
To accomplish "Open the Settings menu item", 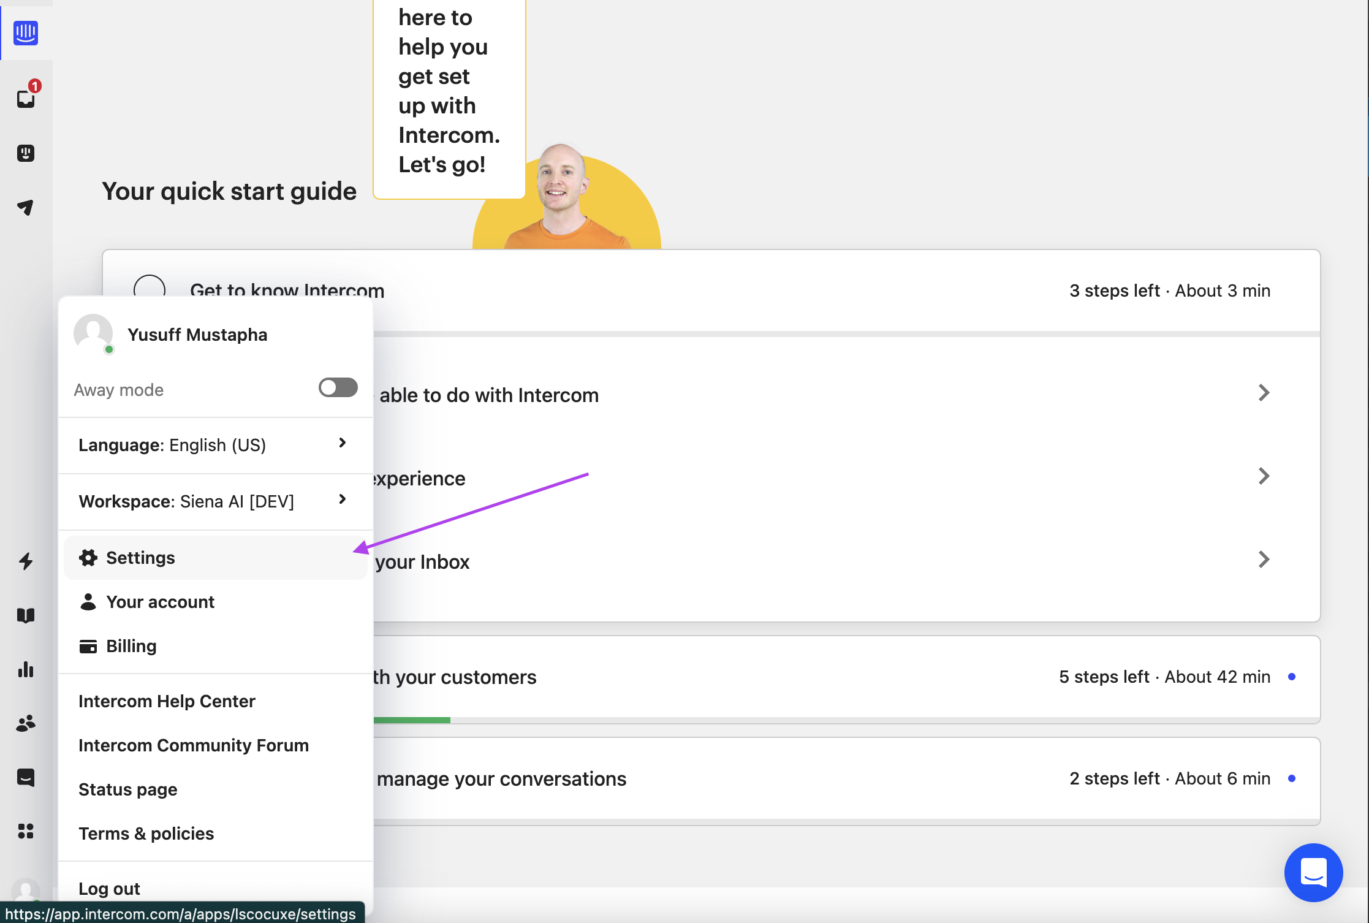I will [216, 558].
